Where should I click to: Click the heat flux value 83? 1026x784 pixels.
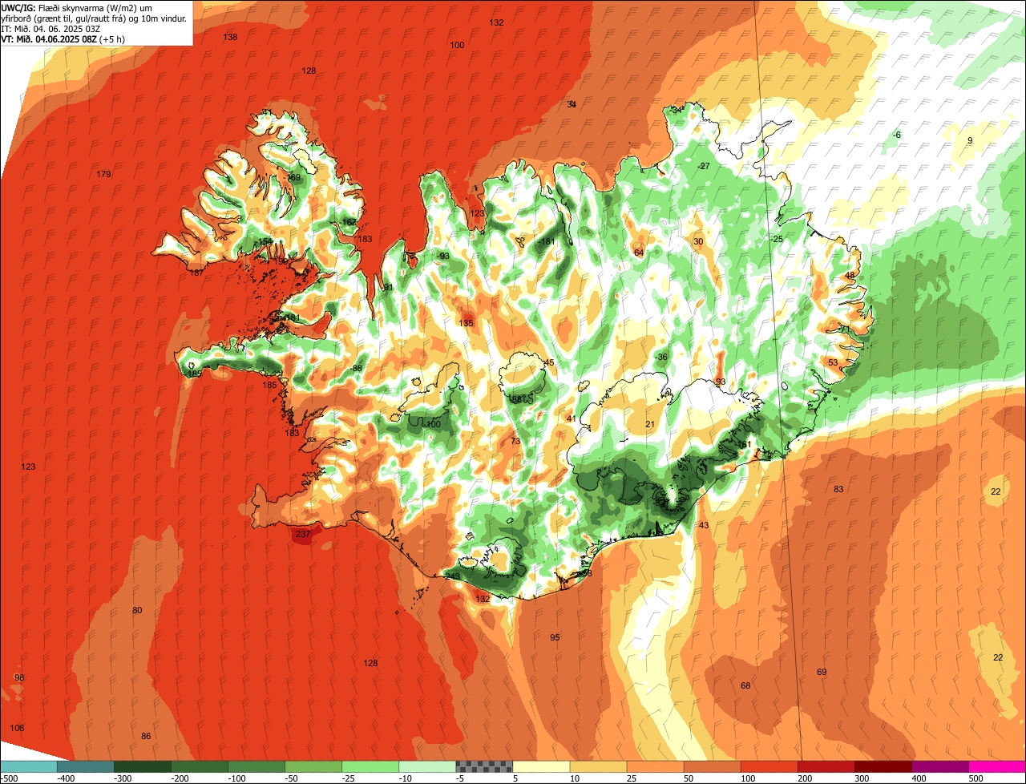coord(838,490)
